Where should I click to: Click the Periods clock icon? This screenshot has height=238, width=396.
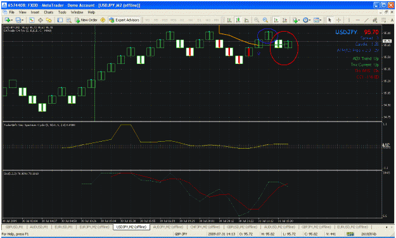[x=305, y=20]
